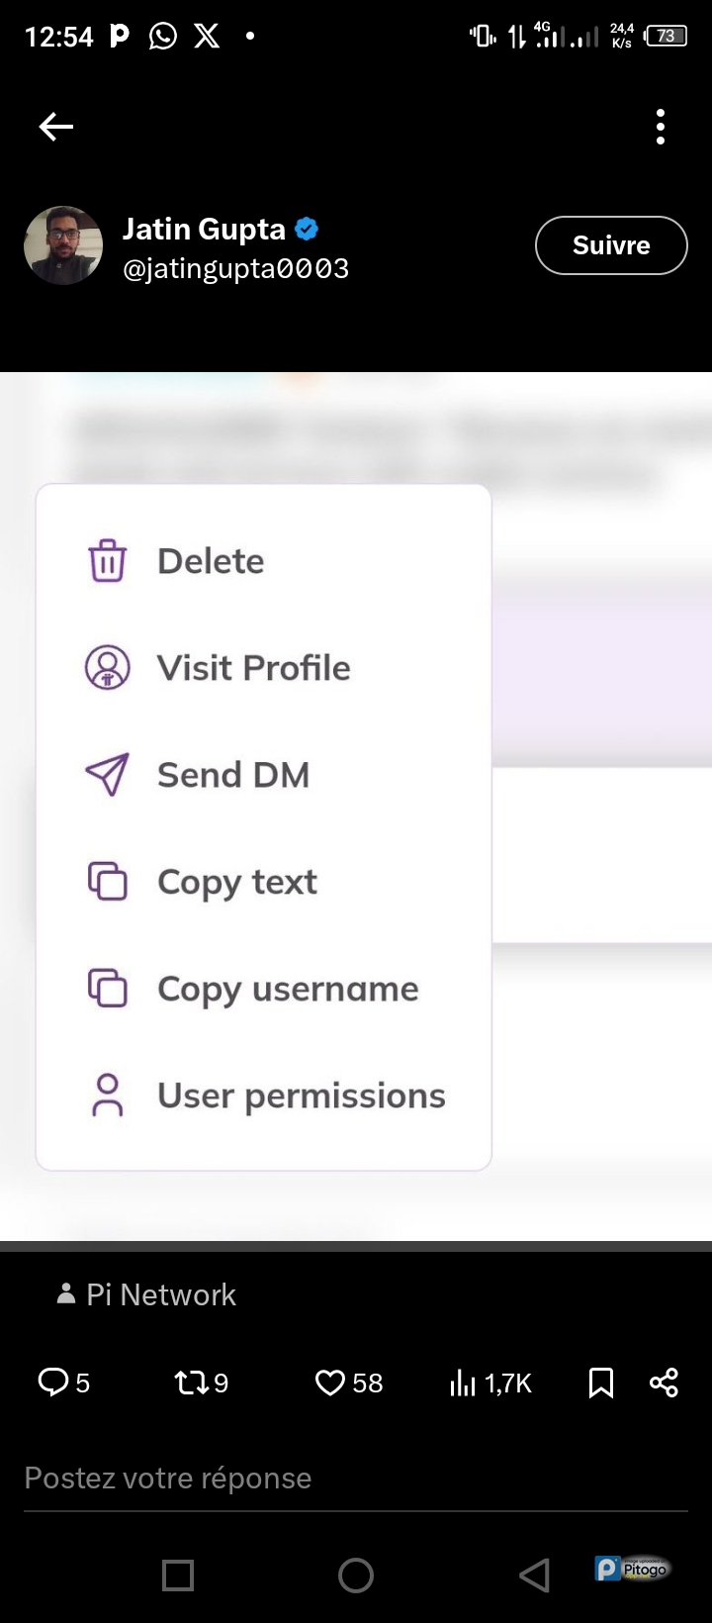Open the three-dot overflow menu

pos(661,127)
